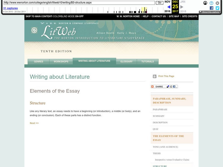Expand the About this capture dropdown

click(210, 12)
